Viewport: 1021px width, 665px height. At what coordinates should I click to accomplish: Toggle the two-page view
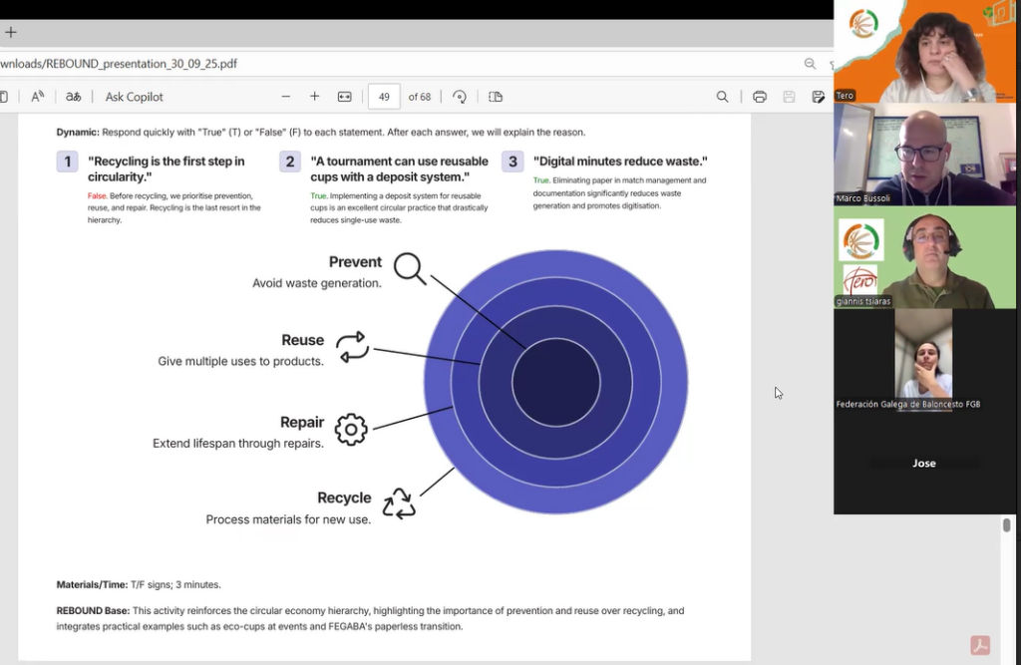pos(496,97)
